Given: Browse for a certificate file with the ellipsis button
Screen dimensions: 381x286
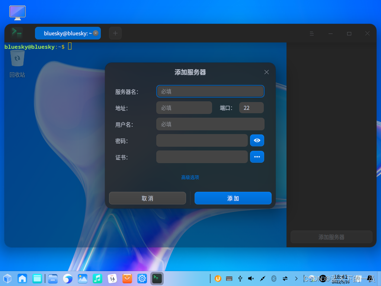Looking at the screenshot, I should click(257, 157).
